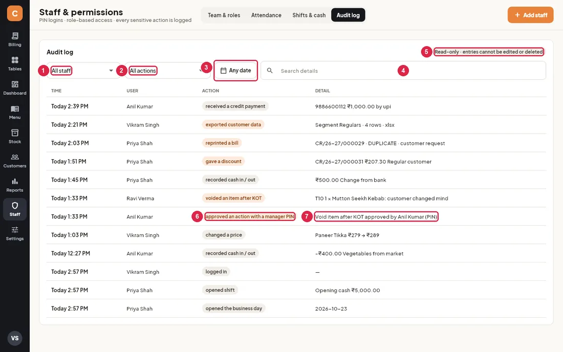The image size is (563, 352).
Task: Click the 'Today 2:03 PM' time cell
Action: coord(70,143)
